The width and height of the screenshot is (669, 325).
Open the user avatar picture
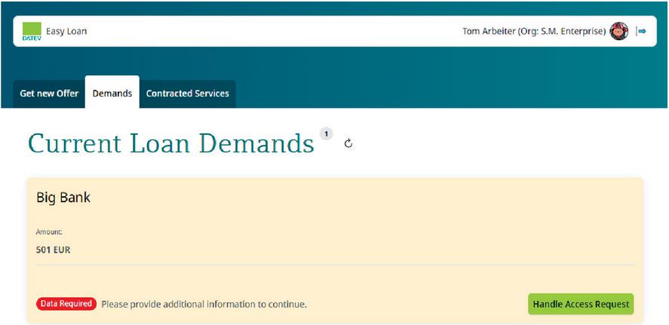click(619, 31)
